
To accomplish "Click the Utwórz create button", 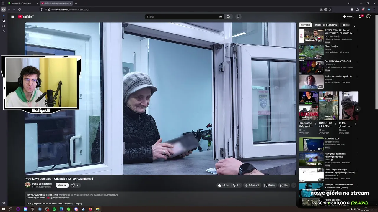I will (x=348, y=17).
